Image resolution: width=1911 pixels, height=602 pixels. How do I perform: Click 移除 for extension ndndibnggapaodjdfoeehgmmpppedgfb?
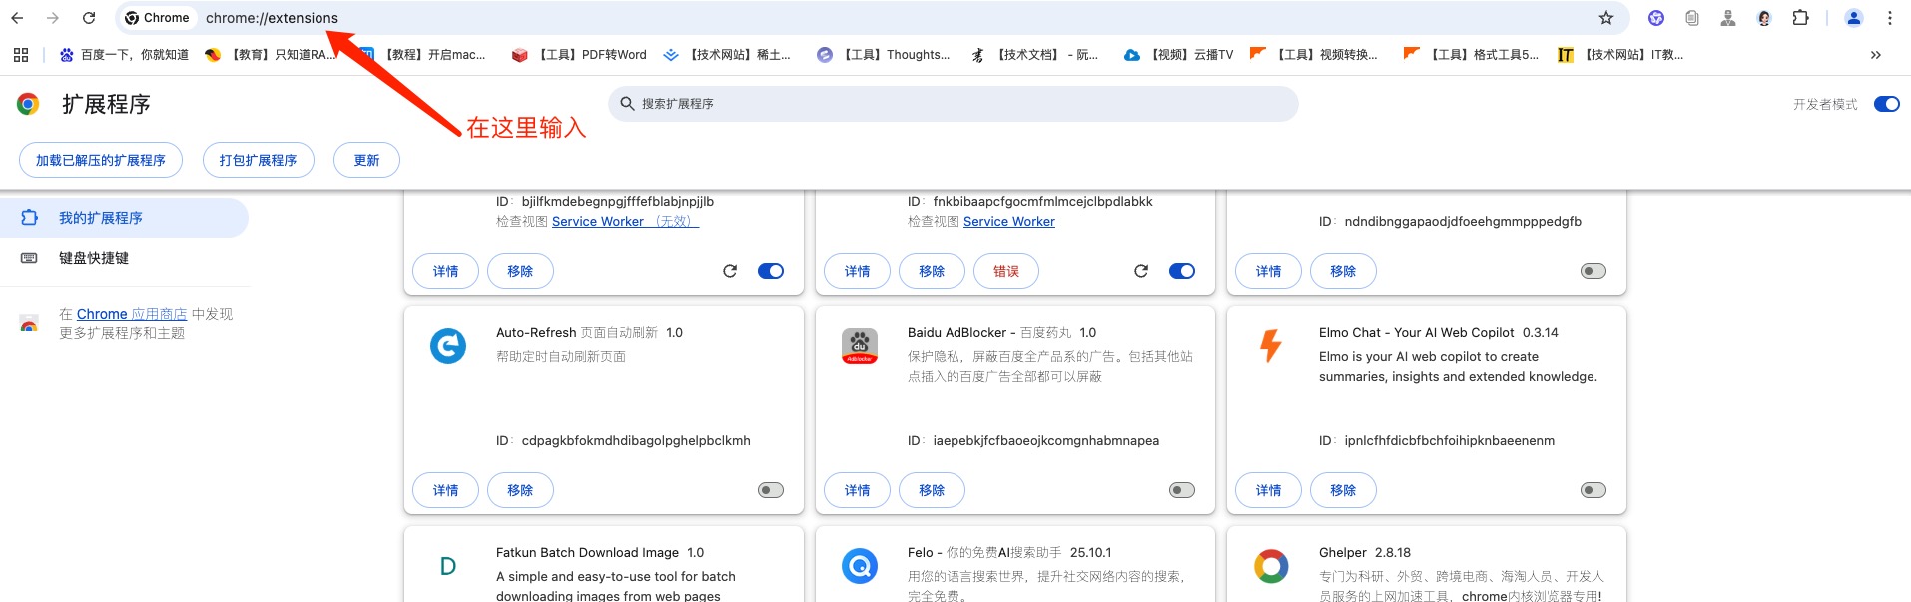(1343, 271)
